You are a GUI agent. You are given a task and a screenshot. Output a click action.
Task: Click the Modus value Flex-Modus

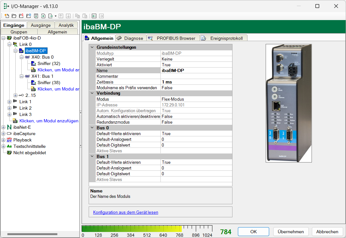coord(196,99)
